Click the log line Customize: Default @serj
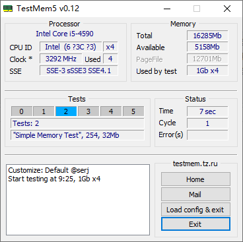The height and width of the screenshot is (242, 243). [48, 170]
